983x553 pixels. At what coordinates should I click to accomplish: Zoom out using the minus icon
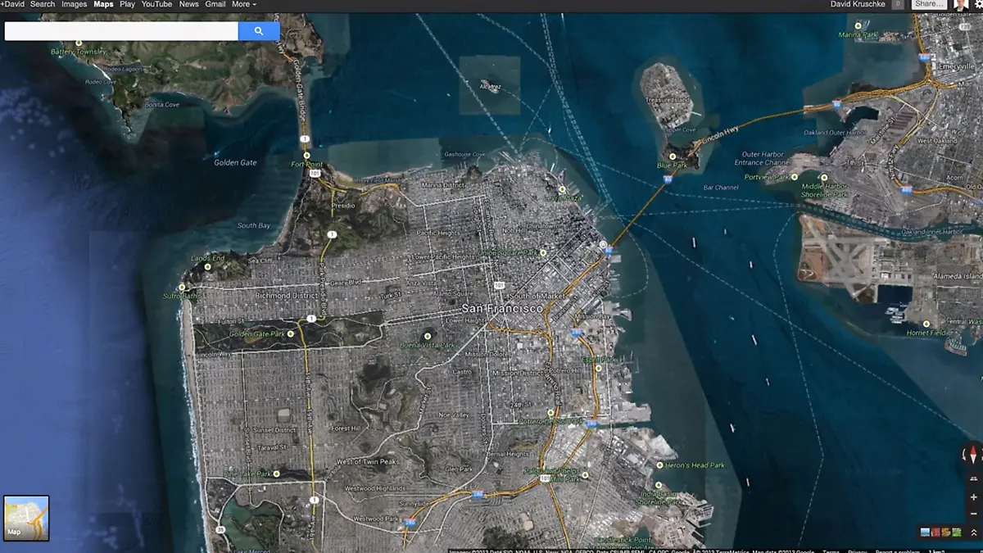973,514
